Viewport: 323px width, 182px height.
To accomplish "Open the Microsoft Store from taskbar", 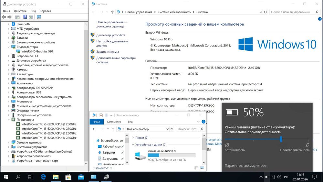I will click(68, 177).
